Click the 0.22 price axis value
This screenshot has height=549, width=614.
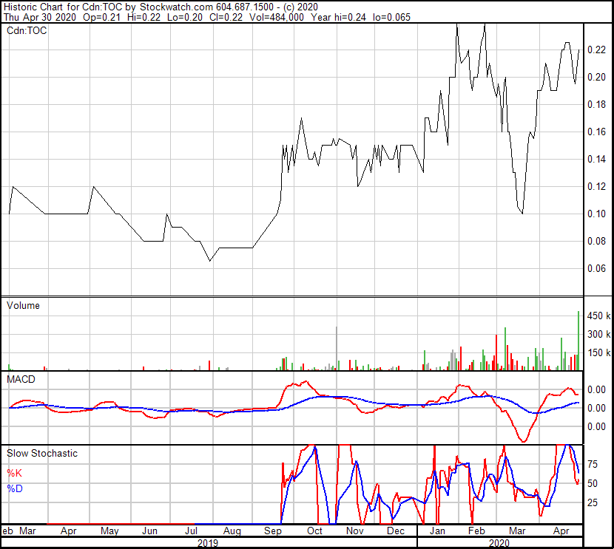[596, 50]
